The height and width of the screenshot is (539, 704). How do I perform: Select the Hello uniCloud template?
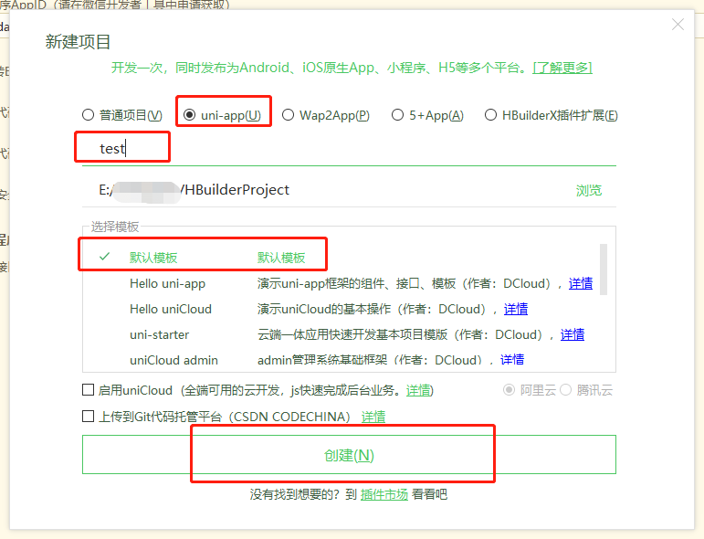click(170, 309)
